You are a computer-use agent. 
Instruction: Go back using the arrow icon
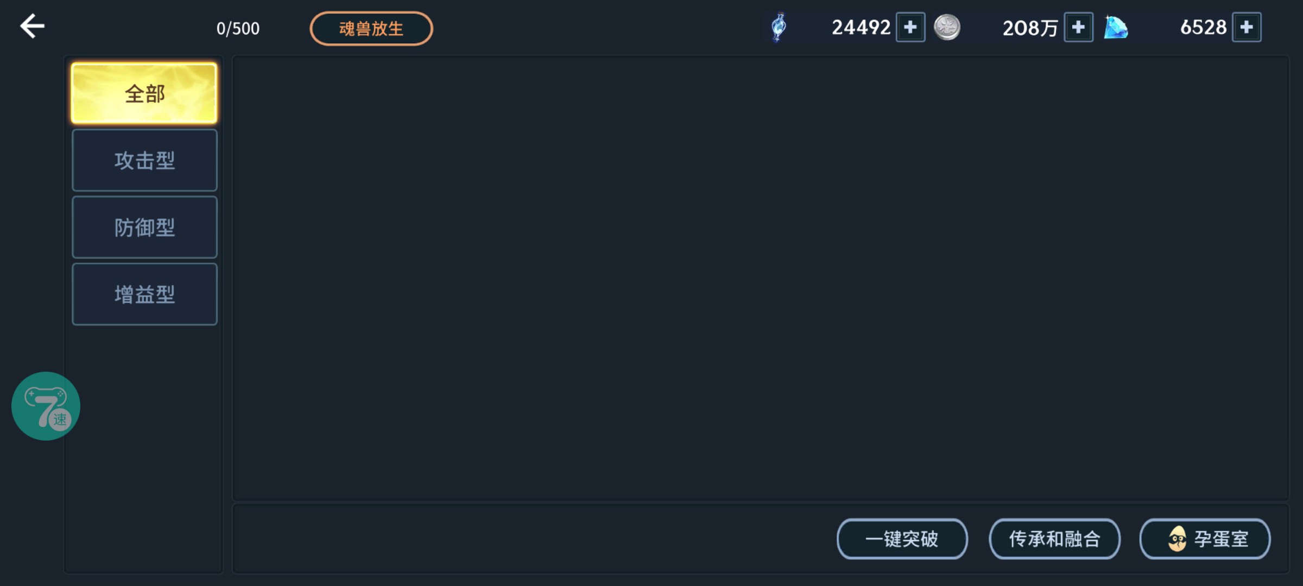click(33, 27)
